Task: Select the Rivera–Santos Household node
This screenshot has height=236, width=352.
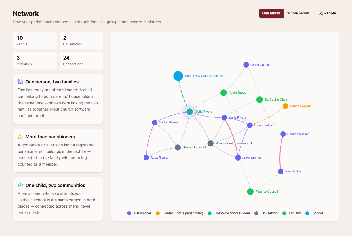Action: click(x=210, y=144)
